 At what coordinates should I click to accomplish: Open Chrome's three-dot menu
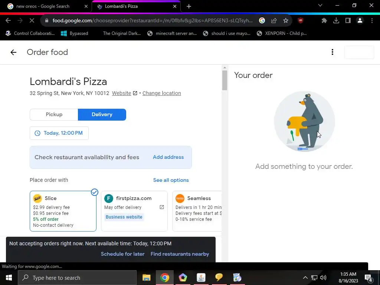(x=372, y=21)
